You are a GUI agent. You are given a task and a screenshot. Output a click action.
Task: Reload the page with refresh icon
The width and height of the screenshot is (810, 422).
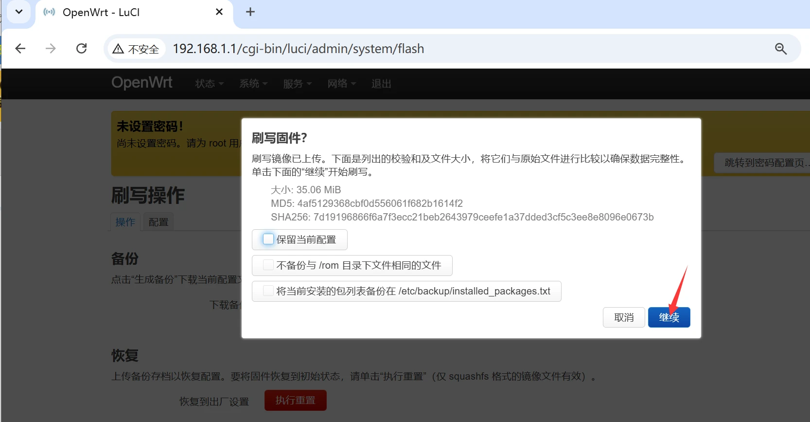(82, 49)
